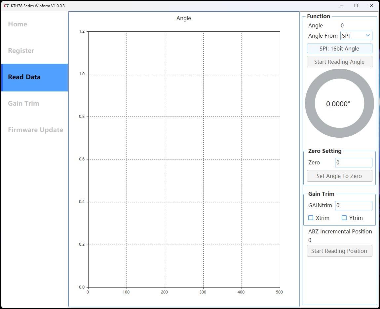The width and height of the screenshot is (380, 309).
Task: Click the circular angle gauge dial
Action: (339, 104)
